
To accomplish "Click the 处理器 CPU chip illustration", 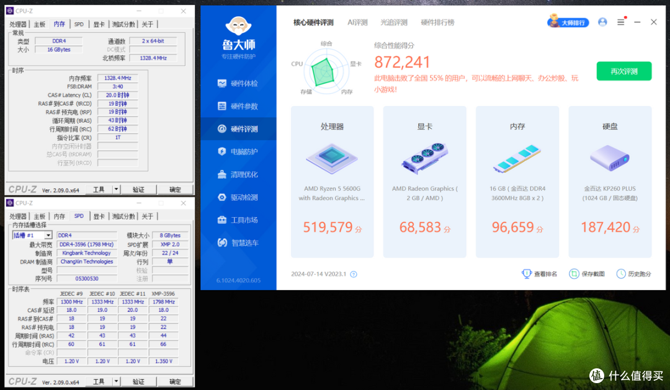I will [332, 158].
